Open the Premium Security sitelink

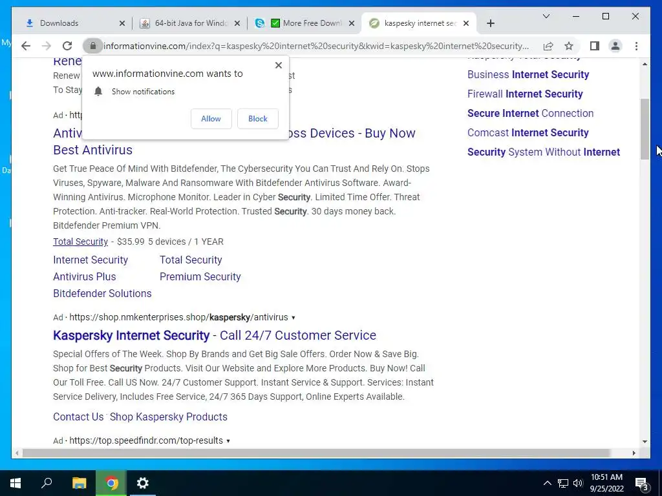pyautogui.click(x=200, y=276)
